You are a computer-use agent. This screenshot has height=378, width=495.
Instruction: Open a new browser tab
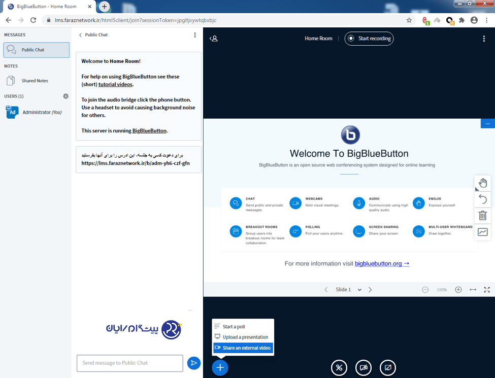(x=104, y=6)
